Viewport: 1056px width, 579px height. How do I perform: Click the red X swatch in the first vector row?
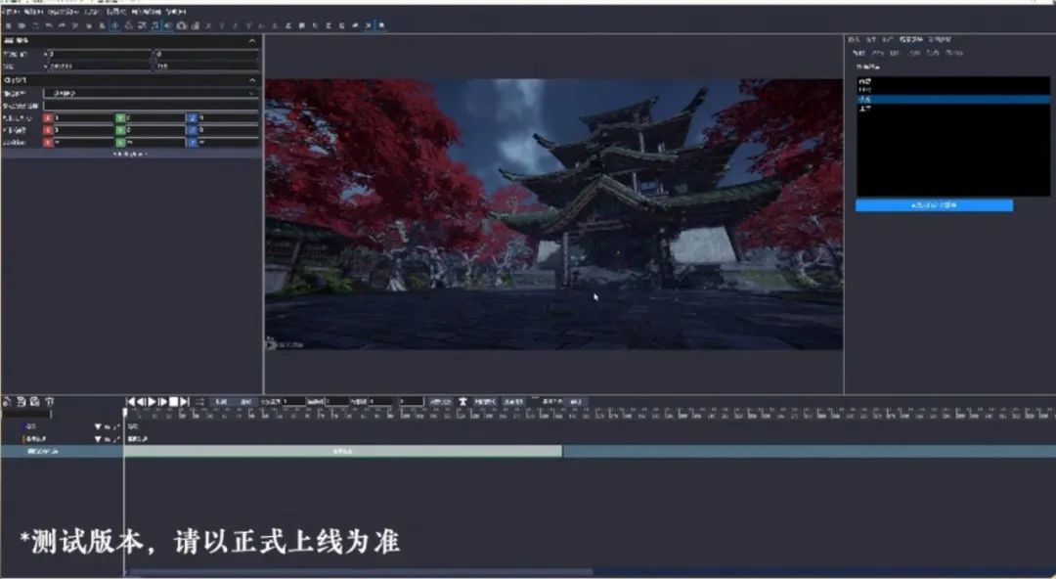pos(48,118)
